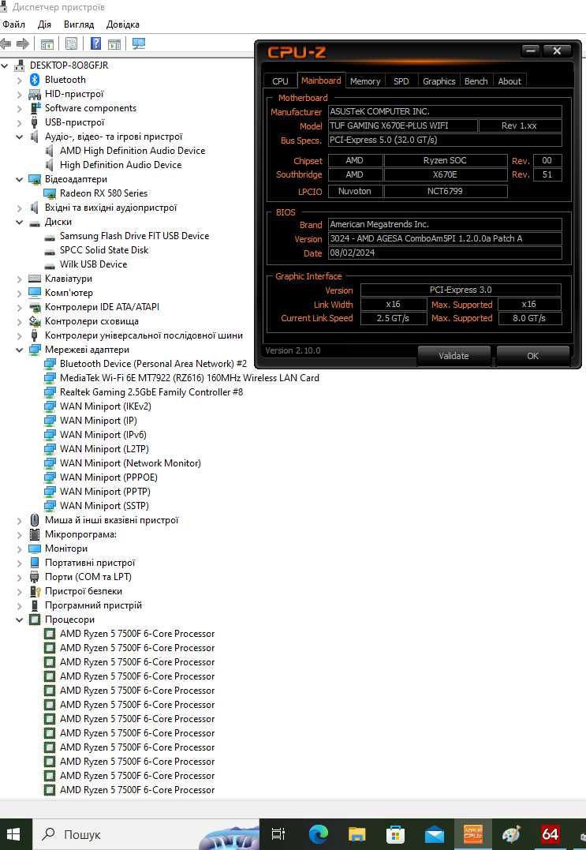Open the Graphics tab in CPU-Z
Viewport: 586px width, 850px height.
click(x=439, y=81)
